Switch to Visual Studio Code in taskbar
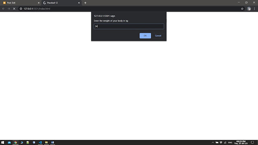 point(40,143)
